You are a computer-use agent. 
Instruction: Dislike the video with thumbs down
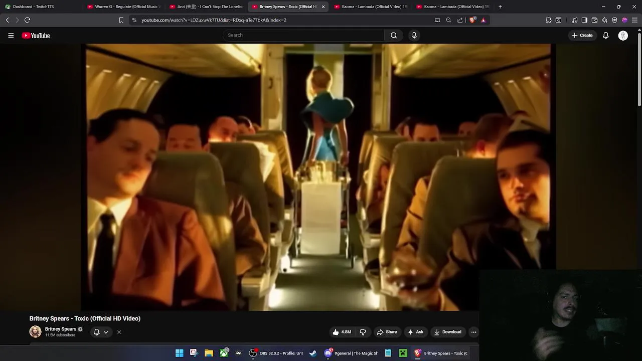[363, 332]
